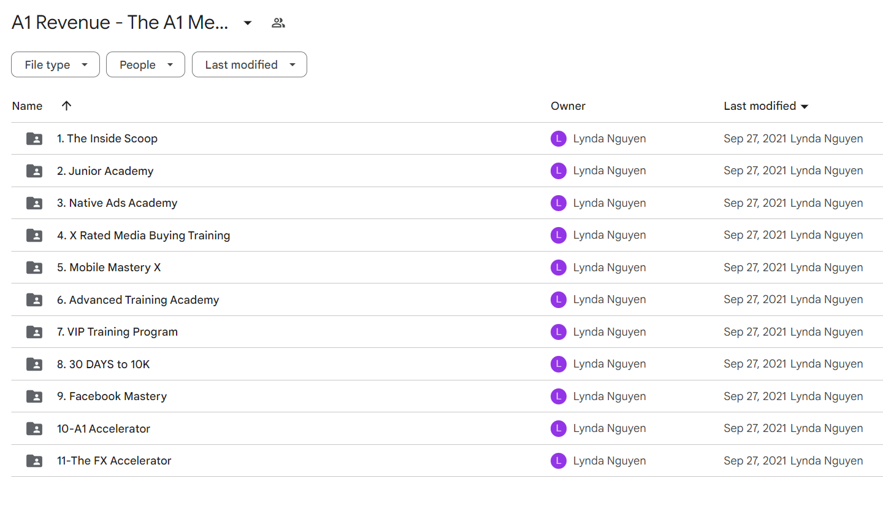Open folder 5. Mobile Mastery X
This screenshot has width=883, height=513.
[109, 268]
